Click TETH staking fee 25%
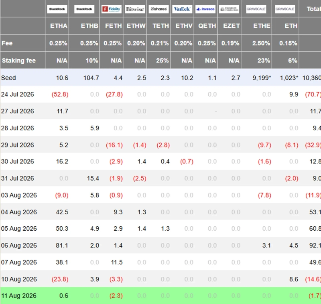321x304 pixels. coord(163,60)
